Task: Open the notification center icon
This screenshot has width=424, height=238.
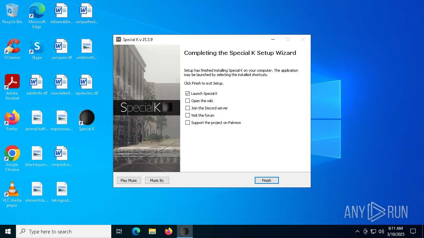Action: pos(413,231)
